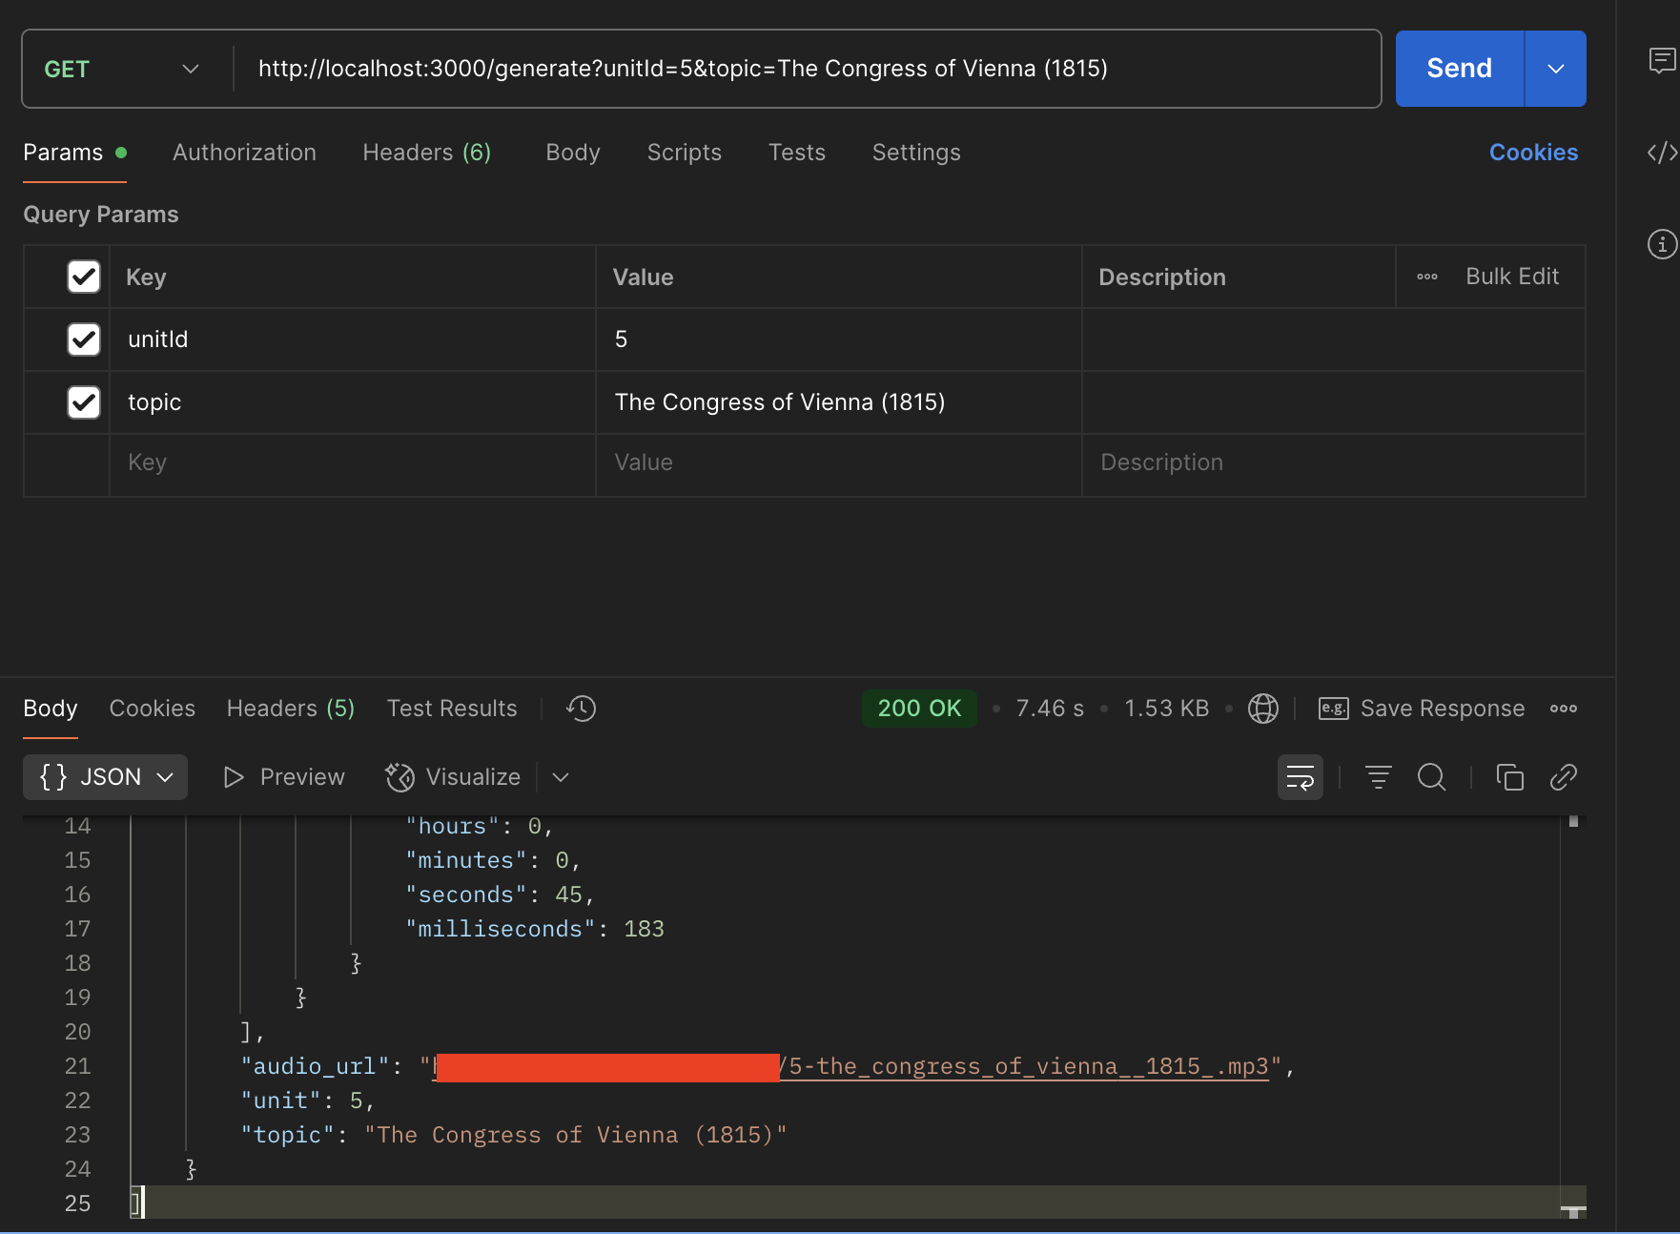
Task: Open the Test Results tab
Action: (x=452, y=709)
